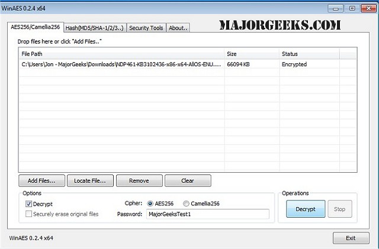Select the AES256 cipher radio button
Viewport: 379px width, 249px height.
pyautogui.click(x=150, y=203)
